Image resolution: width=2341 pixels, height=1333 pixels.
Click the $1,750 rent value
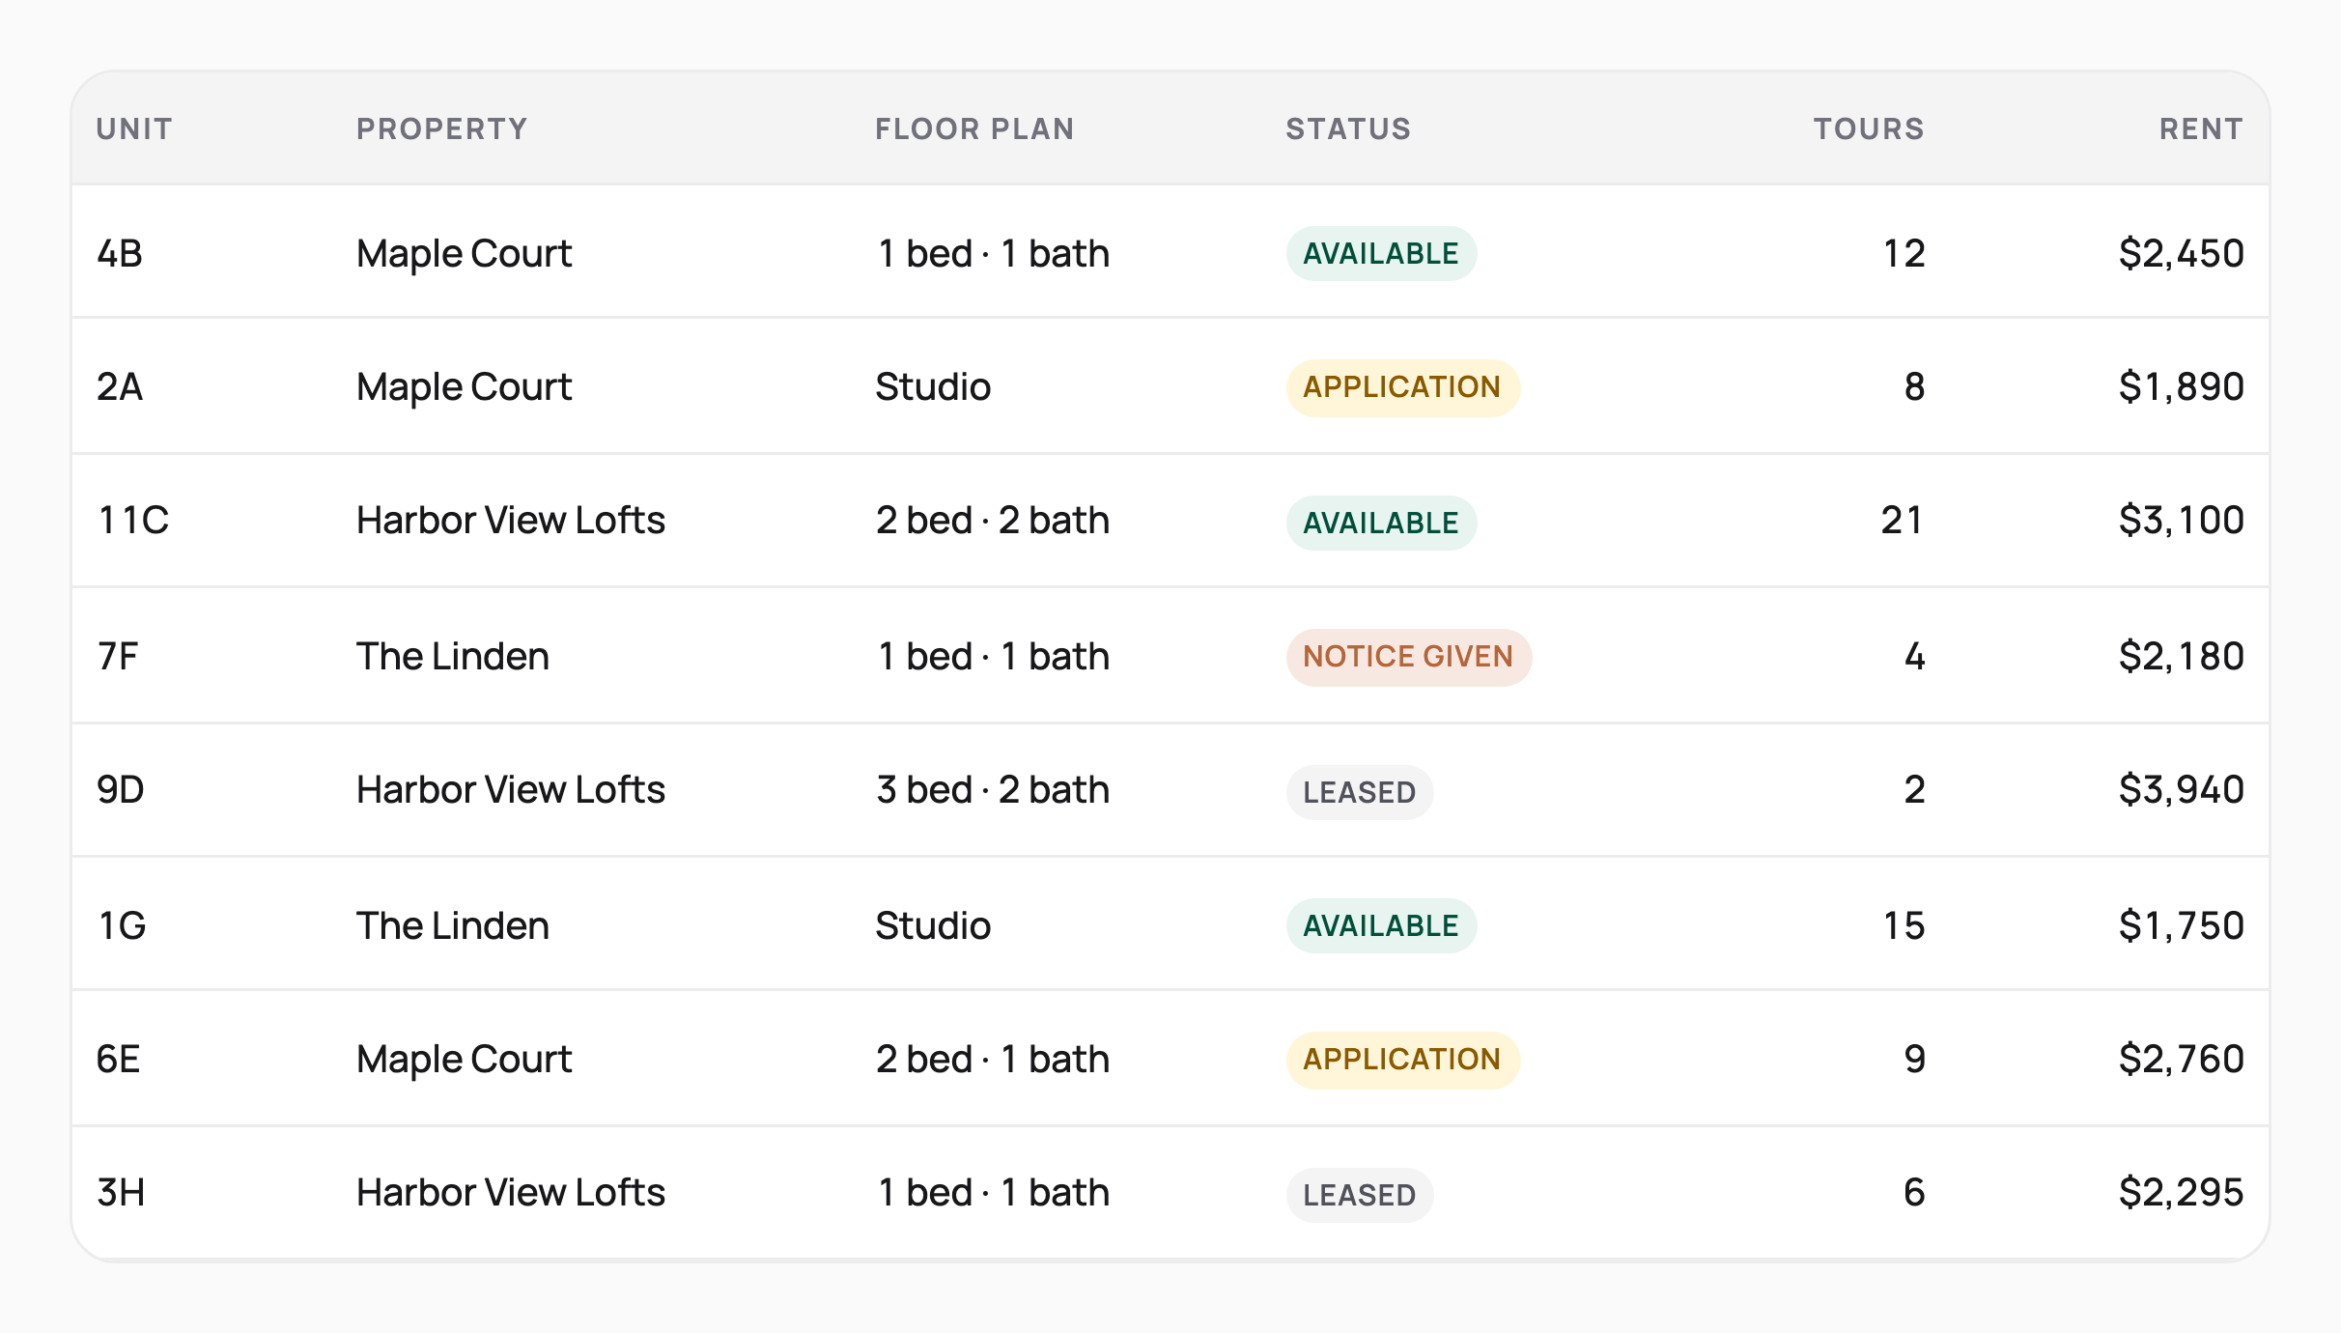(x=2181, y=925)
